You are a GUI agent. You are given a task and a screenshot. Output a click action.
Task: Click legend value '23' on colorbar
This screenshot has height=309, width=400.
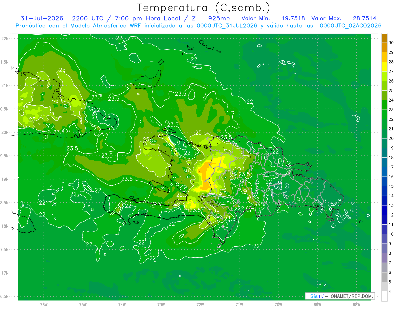[x=391, y=110]
